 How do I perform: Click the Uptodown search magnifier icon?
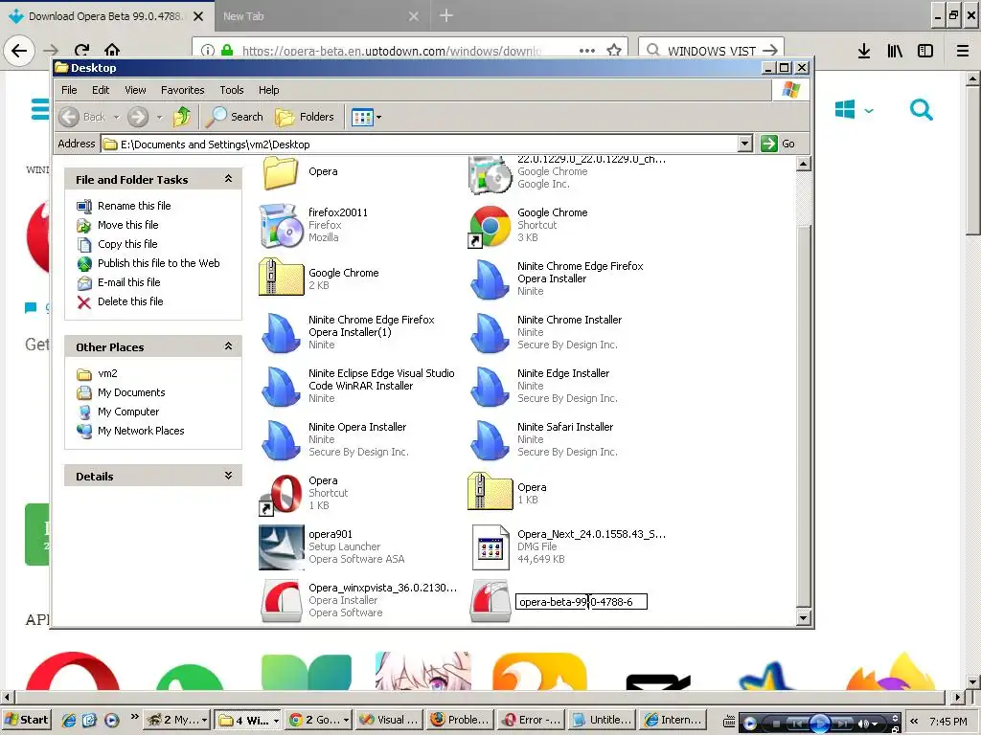(x=921, y=110)
